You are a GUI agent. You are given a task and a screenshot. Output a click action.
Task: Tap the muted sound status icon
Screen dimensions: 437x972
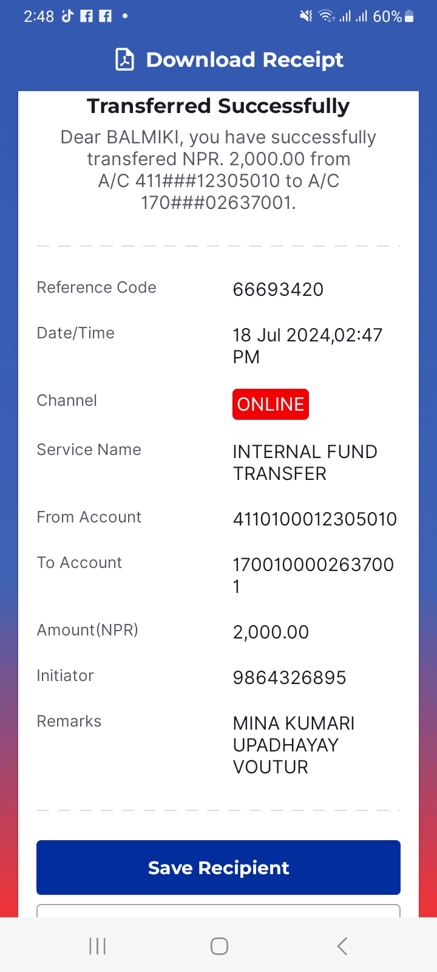(306, 16)
